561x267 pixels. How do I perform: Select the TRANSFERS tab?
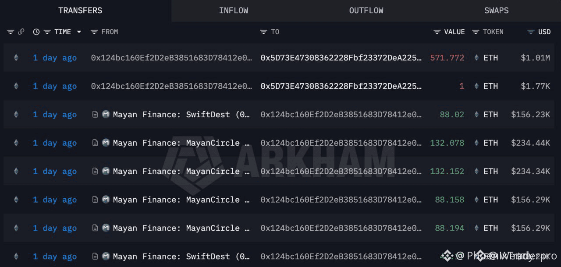(80, 11)
